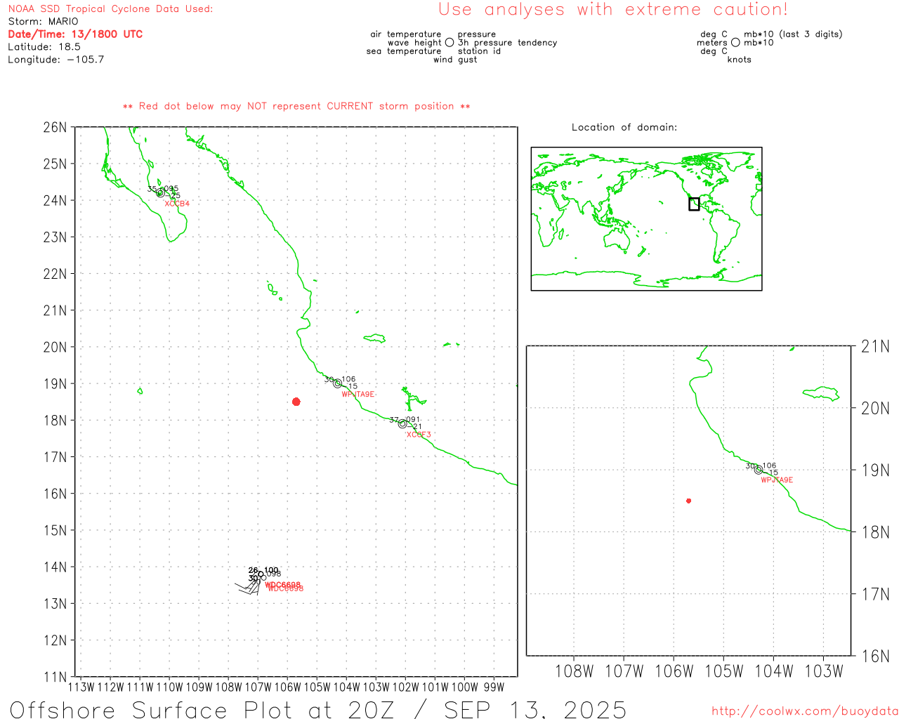The height and width of the screenshot is (719, 899).
Task: Click the black domain box on the world map
Action: tap(694, 204)
